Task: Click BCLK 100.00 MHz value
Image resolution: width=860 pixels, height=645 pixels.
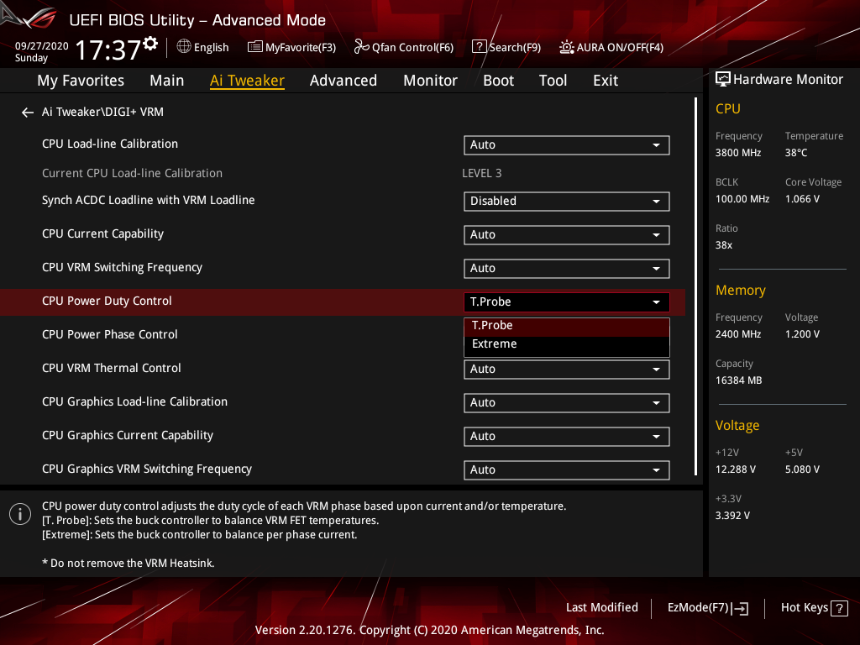Action: pyautogui.click(x=742, y=199)
